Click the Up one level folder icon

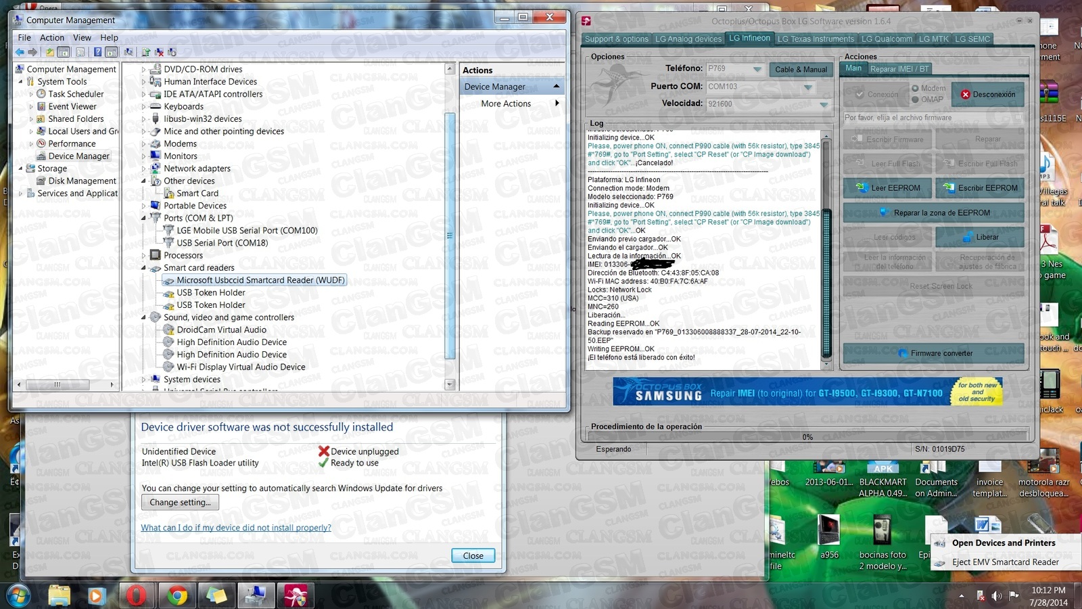point(50,52)
